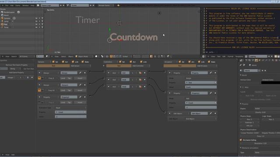Toggle Actuators State checkbox
Screen dimensions: 280x157
point(209,62)
